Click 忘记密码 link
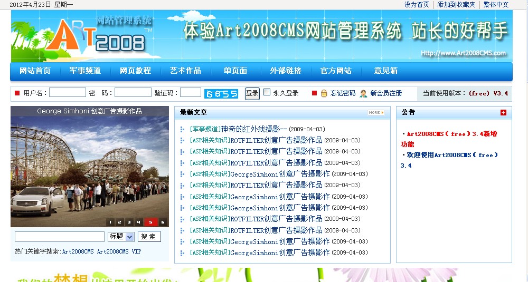This screenshot has height=282, width=528. click(x=343, y=93)
